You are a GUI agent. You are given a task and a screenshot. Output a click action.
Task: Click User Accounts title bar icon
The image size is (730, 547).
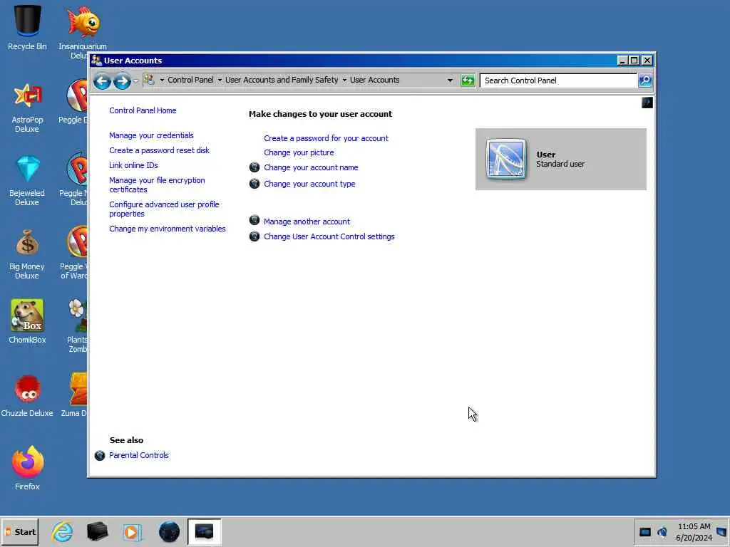click(96, 61)
